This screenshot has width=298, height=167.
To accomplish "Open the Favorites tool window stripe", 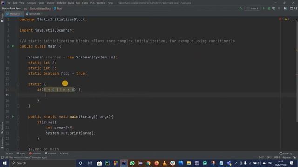I will (x=2, y=143).
